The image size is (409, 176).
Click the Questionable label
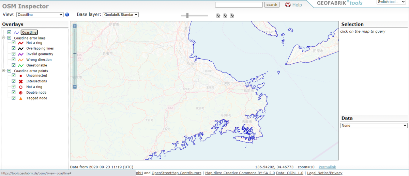click(36, 65)
